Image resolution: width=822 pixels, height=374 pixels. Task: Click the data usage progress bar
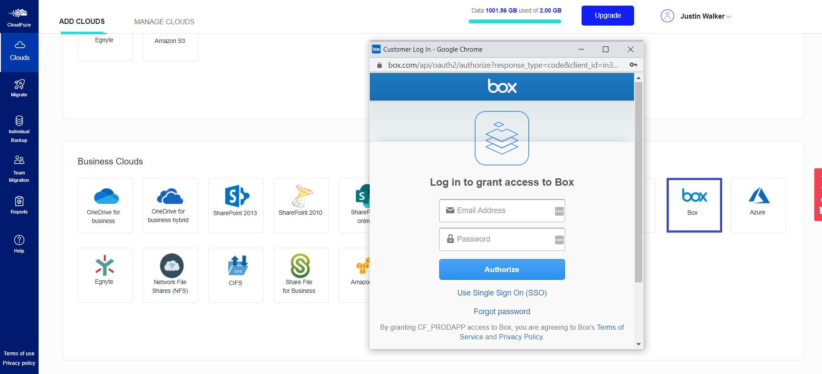point(515,21)
